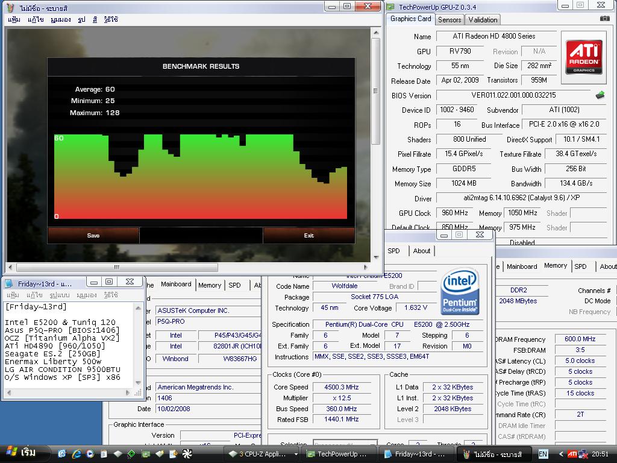Click the Intel Pentium logo in CPU-Z

pyautogui.click(x=460, y=292)
